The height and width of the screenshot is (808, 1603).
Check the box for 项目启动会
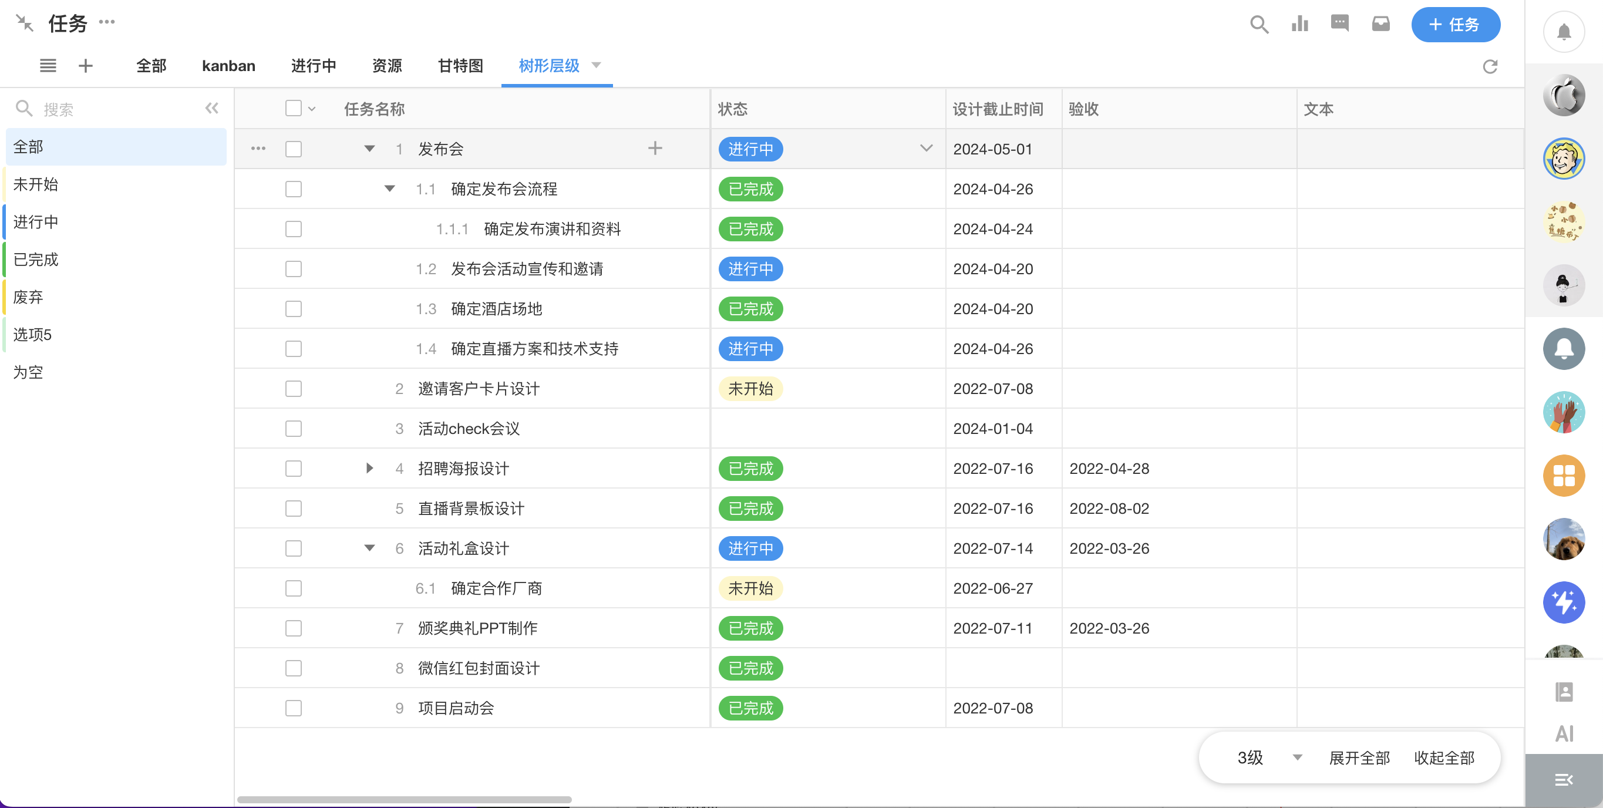[293, 708]
